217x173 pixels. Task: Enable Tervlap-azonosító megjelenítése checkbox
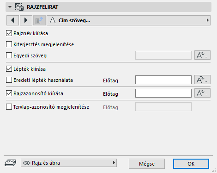9,107
